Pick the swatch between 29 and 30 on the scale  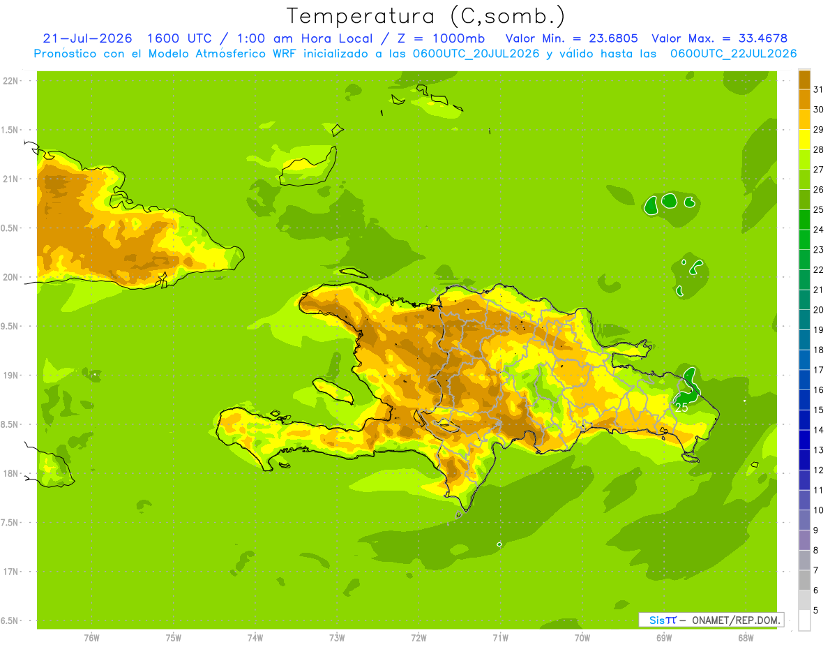click(804, 119)
